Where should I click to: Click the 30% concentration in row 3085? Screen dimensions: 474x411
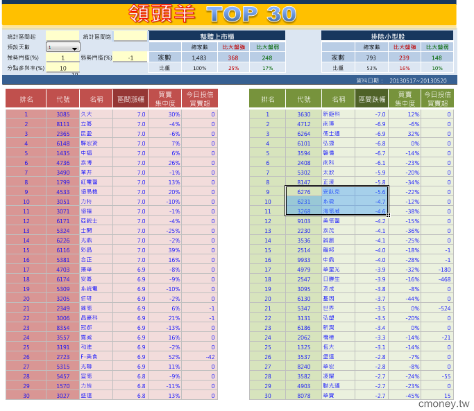click(x=165, y=114)
